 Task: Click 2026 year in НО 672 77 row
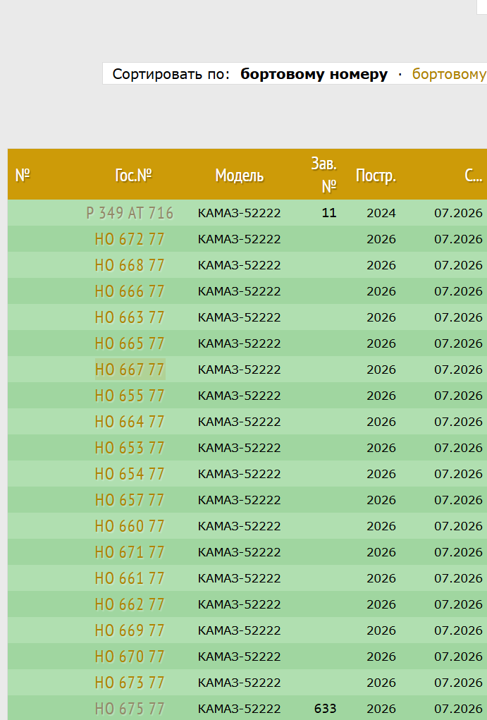pos(381,239)
